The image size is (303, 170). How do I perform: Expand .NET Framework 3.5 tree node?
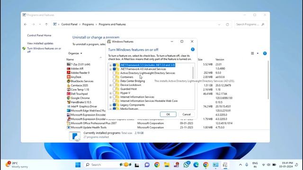110,65
